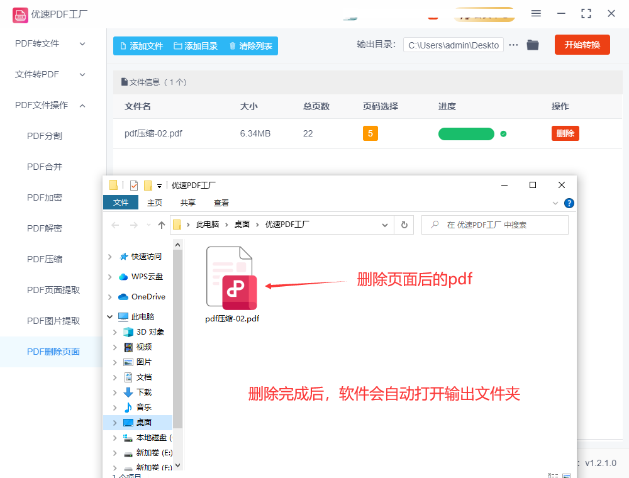Screen dimensions: 629x478
Task: Click the checkbox icon in Explorer quick access toolbar
Action: 133,185
